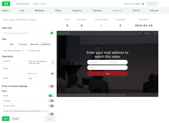This screenshot has height=123, width=169.
Task: Click the green zero badge in Used with field
Action: [x=52, y=33]
